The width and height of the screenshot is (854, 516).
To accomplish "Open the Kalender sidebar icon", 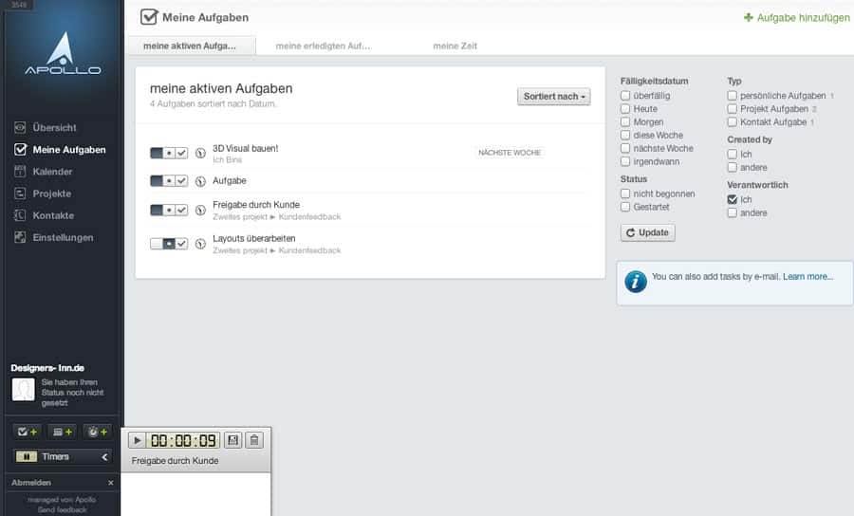I will tap(20, 172).
